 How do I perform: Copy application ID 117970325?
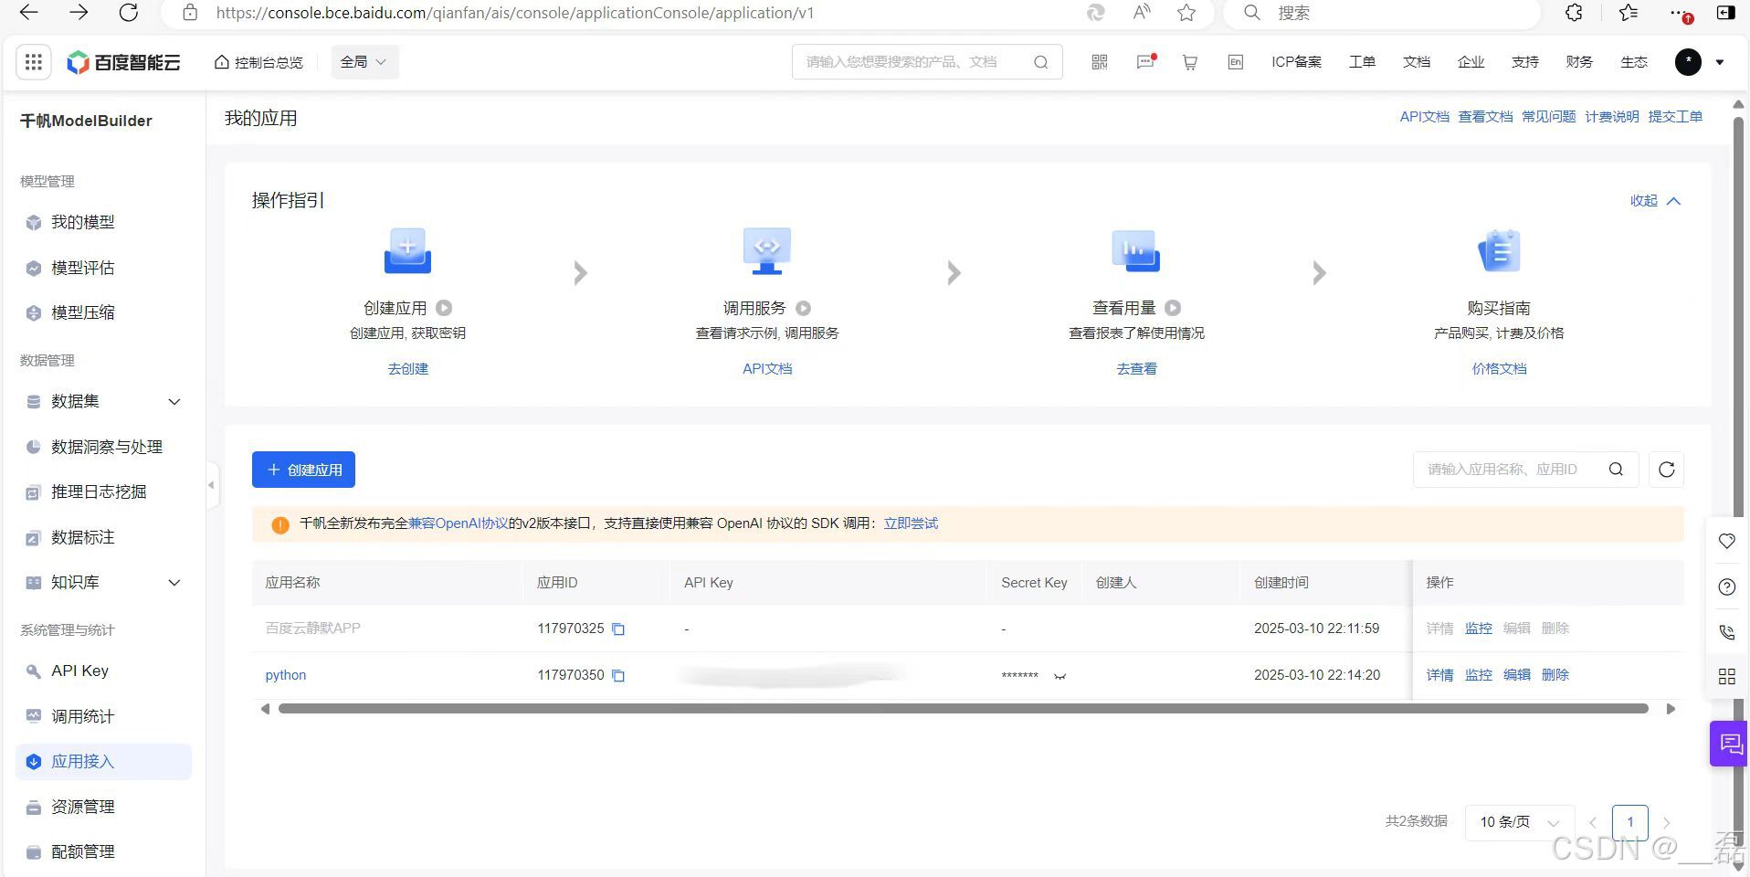pos(618,629)
